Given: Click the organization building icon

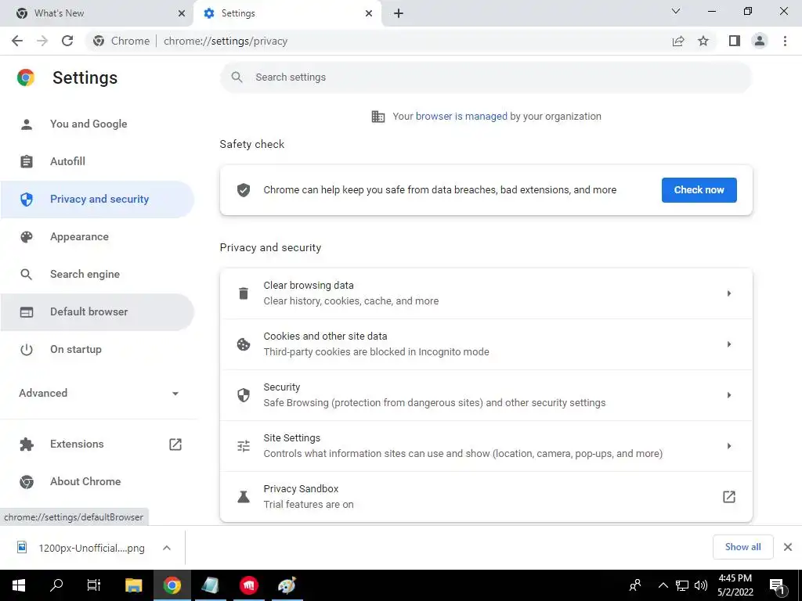Looking at the screenshot, I should point(378,117).
